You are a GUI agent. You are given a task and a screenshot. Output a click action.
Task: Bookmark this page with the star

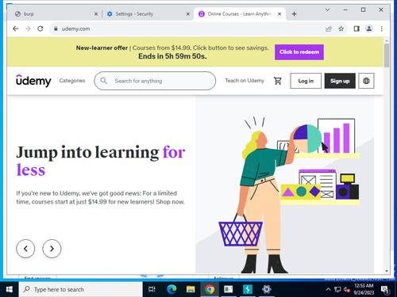(x=341, y=29)
